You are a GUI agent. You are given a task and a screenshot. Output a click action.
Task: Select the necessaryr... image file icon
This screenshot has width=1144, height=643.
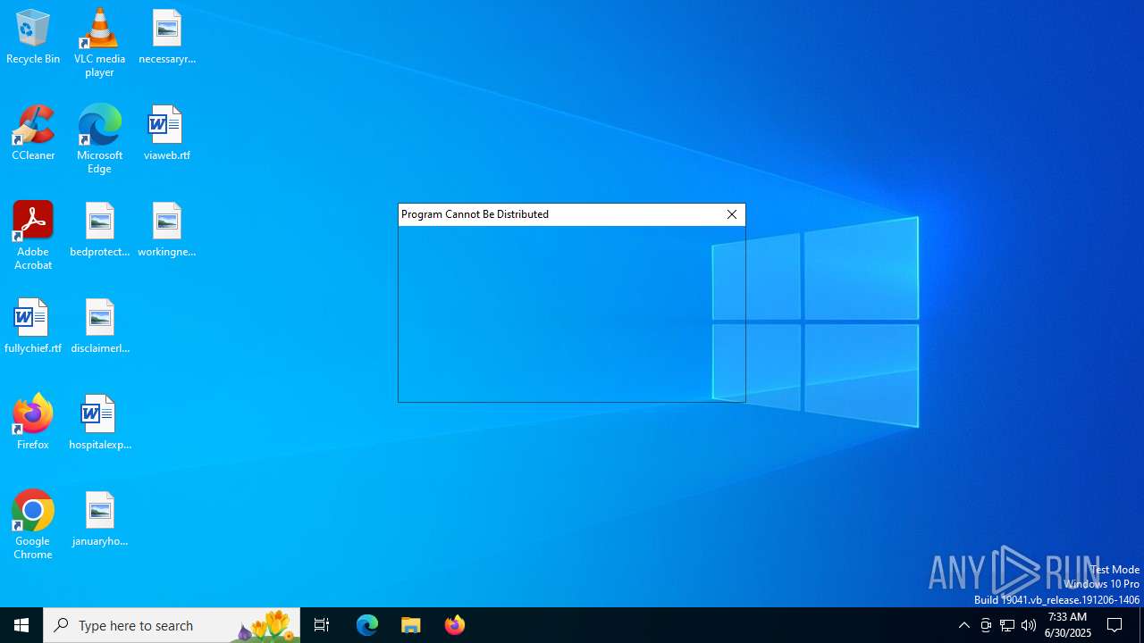pos(167,37)
